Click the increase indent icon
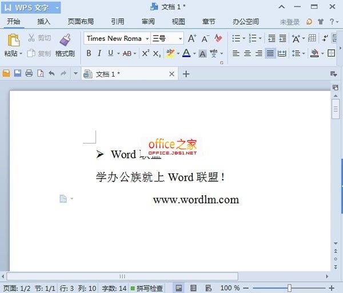343x293 pixels. point(282,38)
